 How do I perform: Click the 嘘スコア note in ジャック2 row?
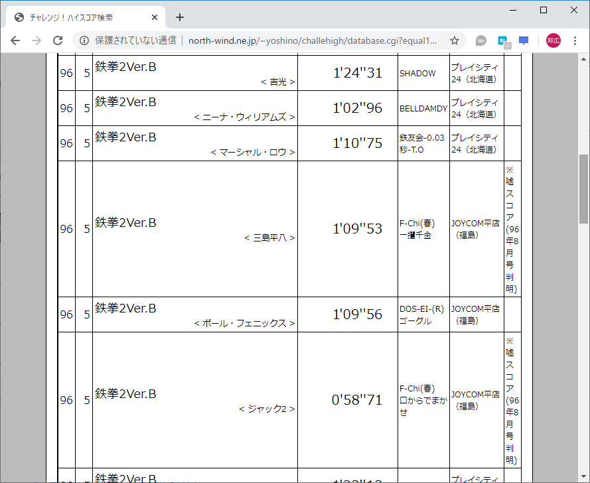click(512, 400)
